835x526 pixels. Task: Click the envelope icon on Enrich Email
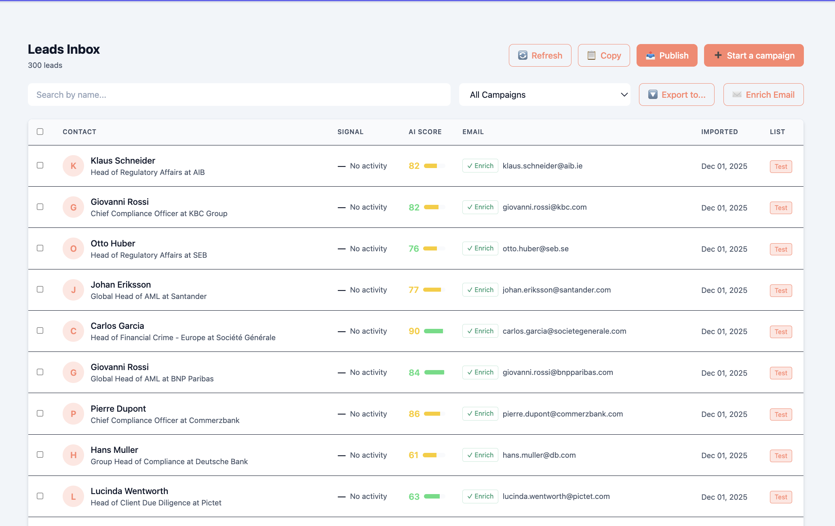point(737,95)
